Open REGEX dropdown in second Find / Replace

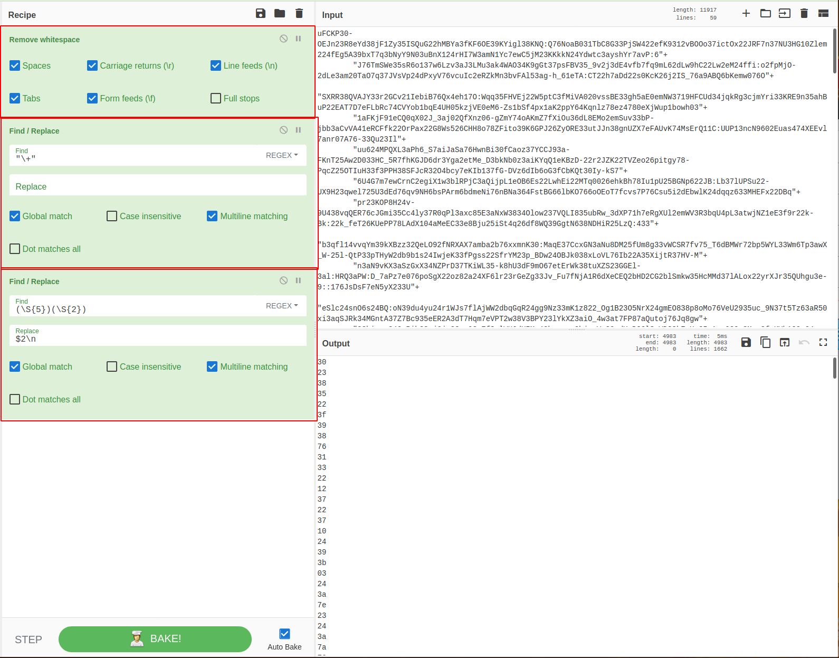(x=282, y=306)
